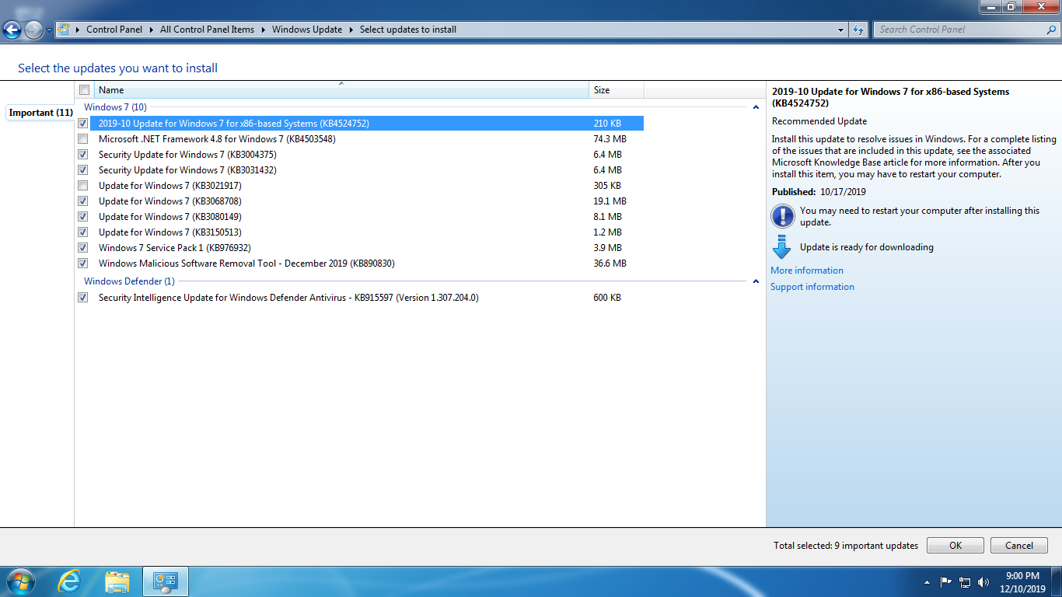The image size is (1062, 597).
Task: Uncheck Update KB3150513 checkbox
Action: [83, 232]
